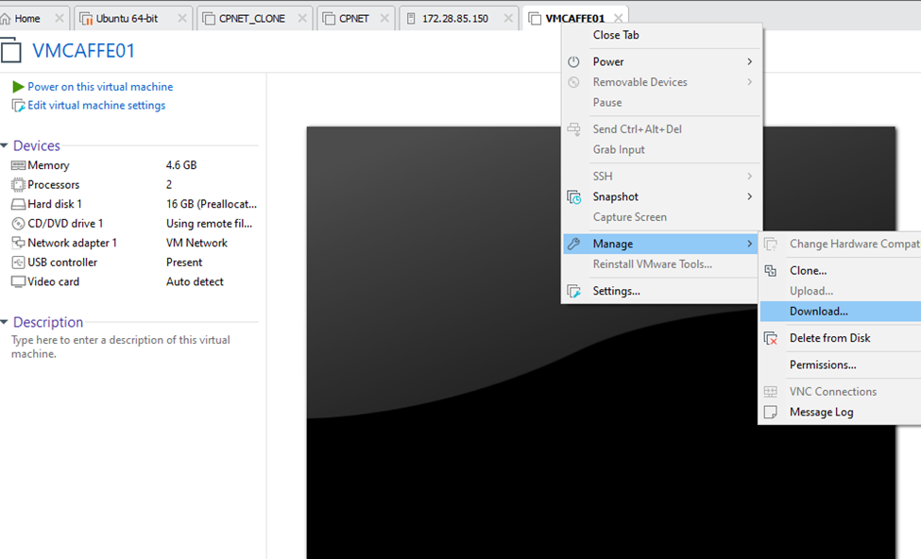
Task: Click the Video card monitor icon
Action: pos(18,281)
